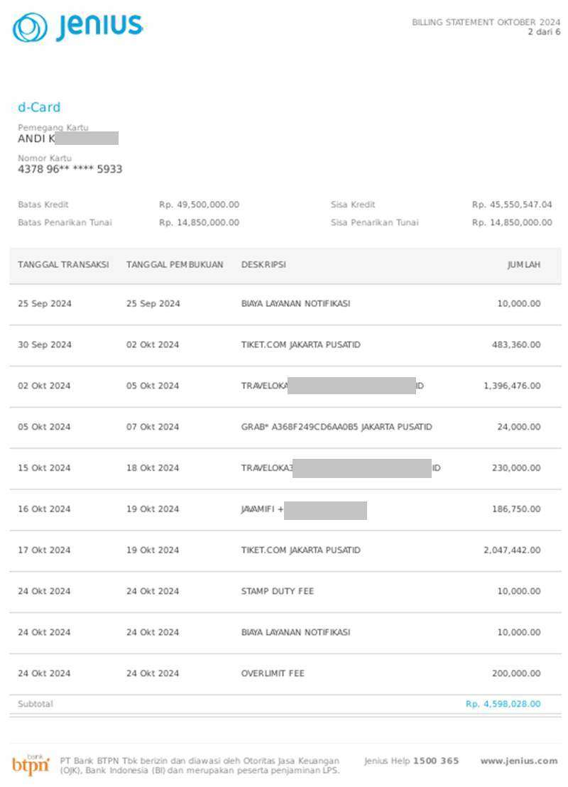
Task: Click the STAMP DUTY FEE description
Action: tap(278, 592)
